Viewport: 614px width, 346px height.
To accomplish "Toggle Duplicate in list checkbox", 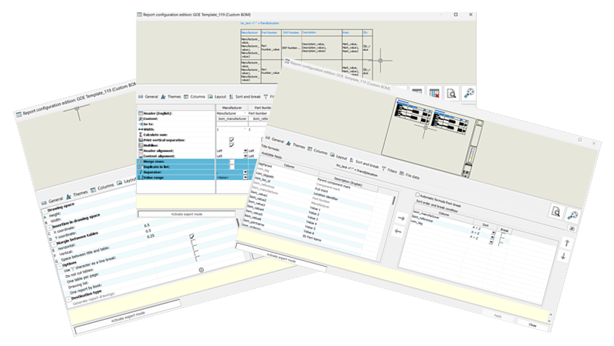I will tap(232, 167).
